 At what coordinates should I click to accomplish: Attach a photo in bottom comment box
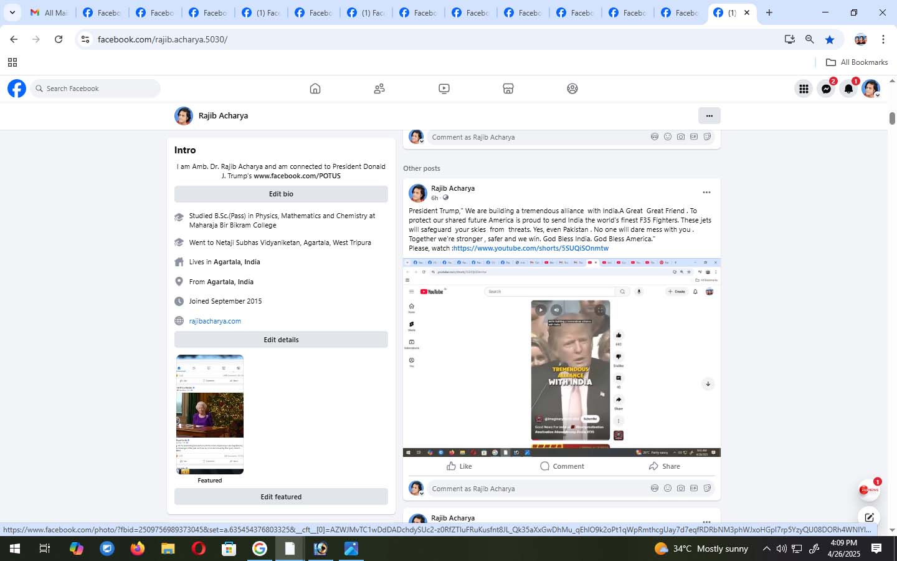[681, 488]
